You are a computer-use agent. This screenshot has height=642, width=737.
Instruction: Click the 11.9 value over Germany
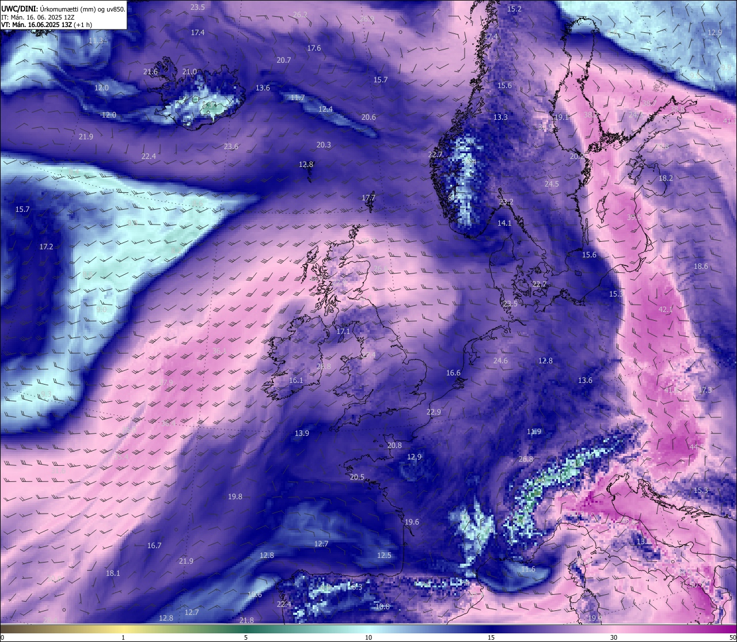534,432
